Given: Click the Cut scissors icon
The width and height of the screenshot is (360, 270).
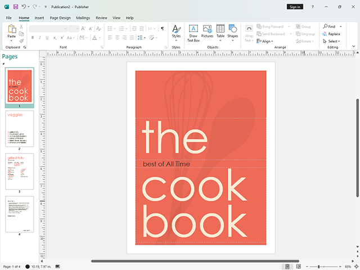Looking at the screenshot, I should point(21,26).
